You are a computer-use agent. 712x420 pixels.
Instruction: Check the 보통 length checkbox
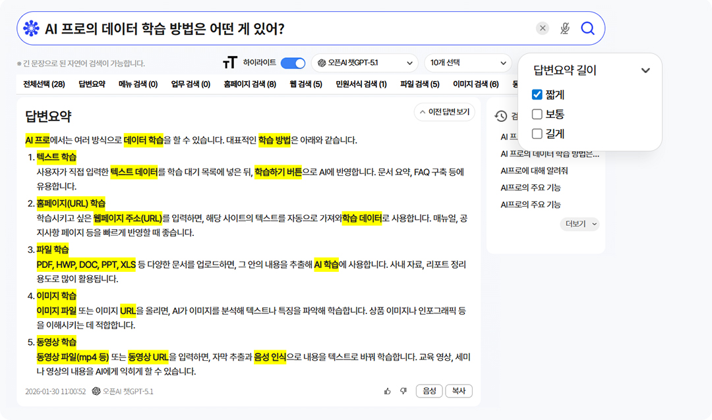(x=537, y=115)
